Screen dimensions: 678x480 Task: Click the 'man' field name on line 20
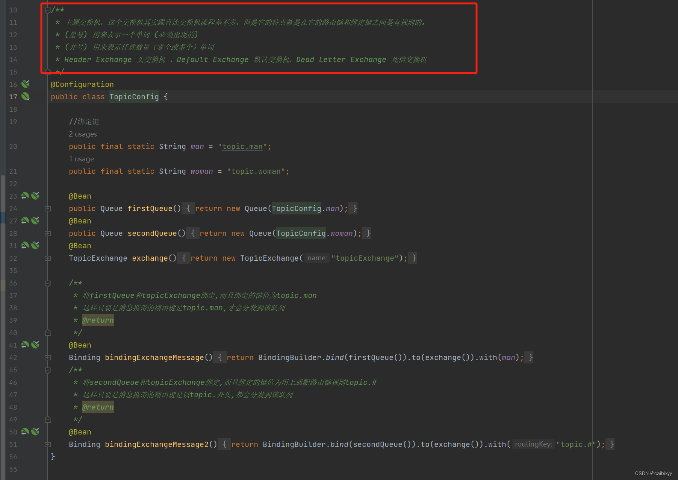(x=197, y=146)
